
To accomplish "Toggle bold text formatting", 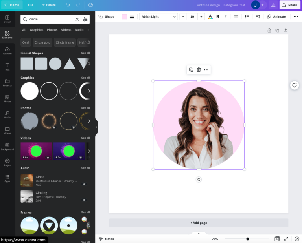I will click(x=218, y=17).
